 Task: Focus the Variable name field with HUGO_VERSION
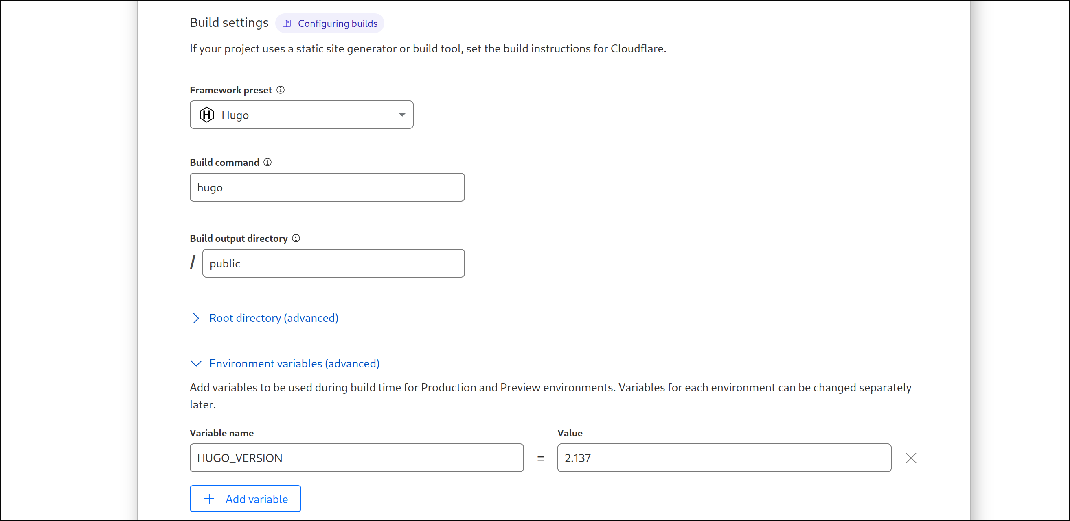357,458
